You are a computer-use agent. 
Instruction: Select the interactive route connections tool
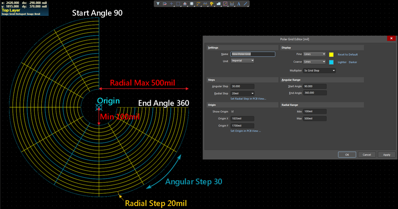point(199,3)
